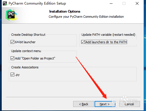Click the Update PATH variable group label

(108, 35)
